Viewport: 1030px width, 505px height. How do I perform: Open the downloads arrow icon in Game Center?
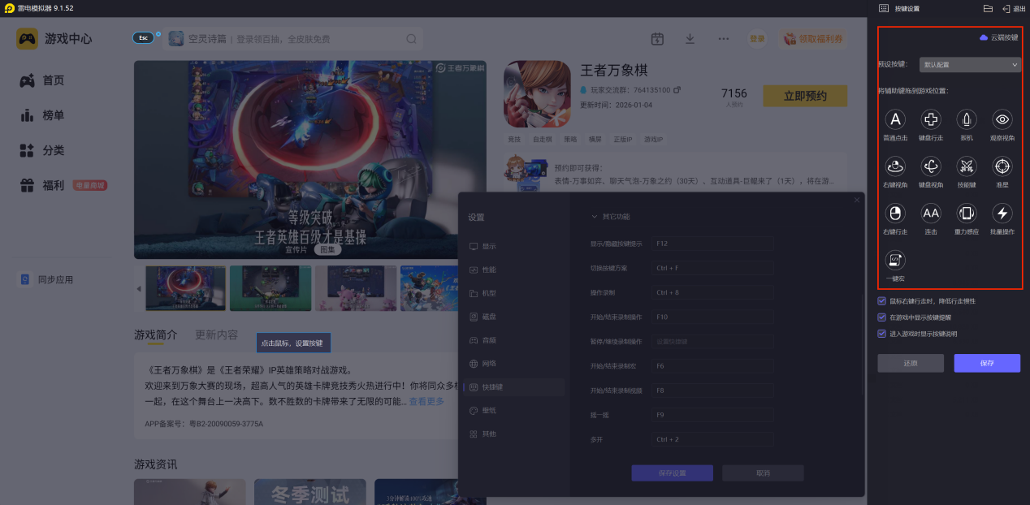[690, 39]
